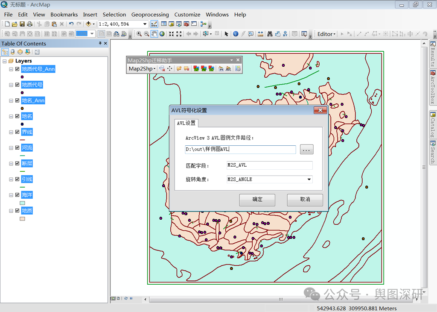The width and height of the screenshot is (437, 312).
Task: Open the Go To XY tool
Action: coord(285,34)
